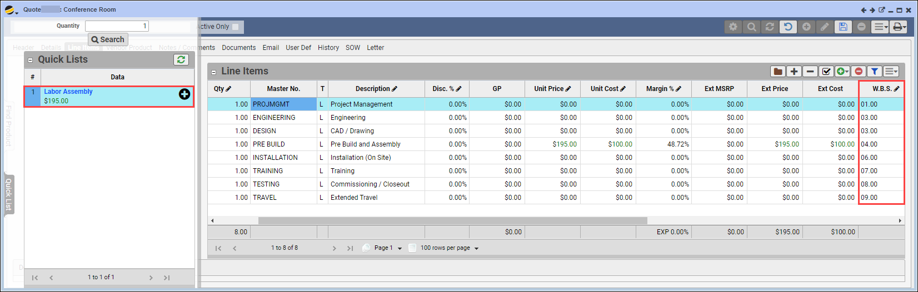Click the black plus icon in Line Items

click(x=794, y=71)
